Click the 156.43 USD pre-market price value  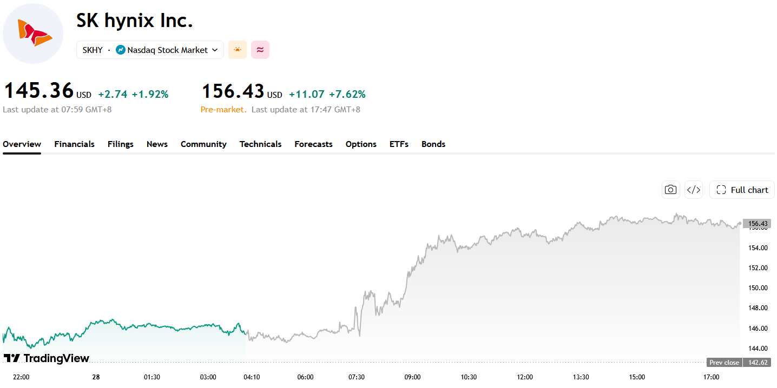click(242, 91)
